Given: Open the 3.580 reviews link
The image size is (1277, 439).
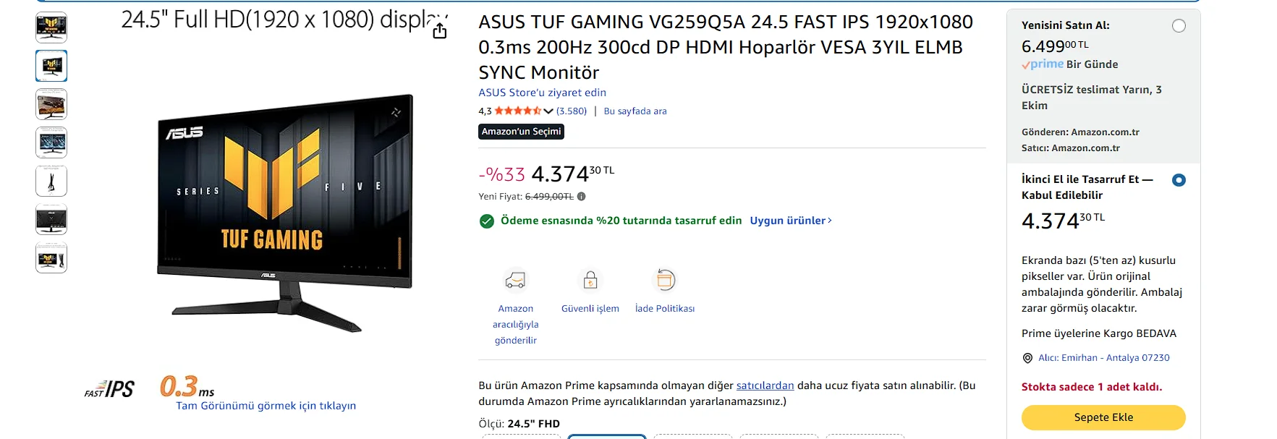Looking at the screenshot, I should (x=572, y=111).
